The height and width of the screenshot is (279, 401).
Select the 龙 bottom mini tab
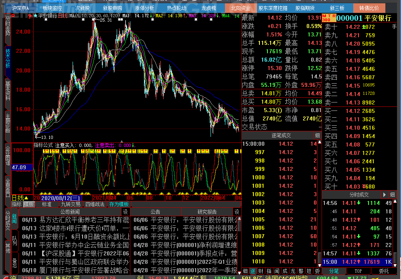click(293, 271)
